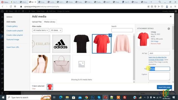This screenshot has height=100, width=178.
Task: Clear the current selection
Action: coord(34,89)
